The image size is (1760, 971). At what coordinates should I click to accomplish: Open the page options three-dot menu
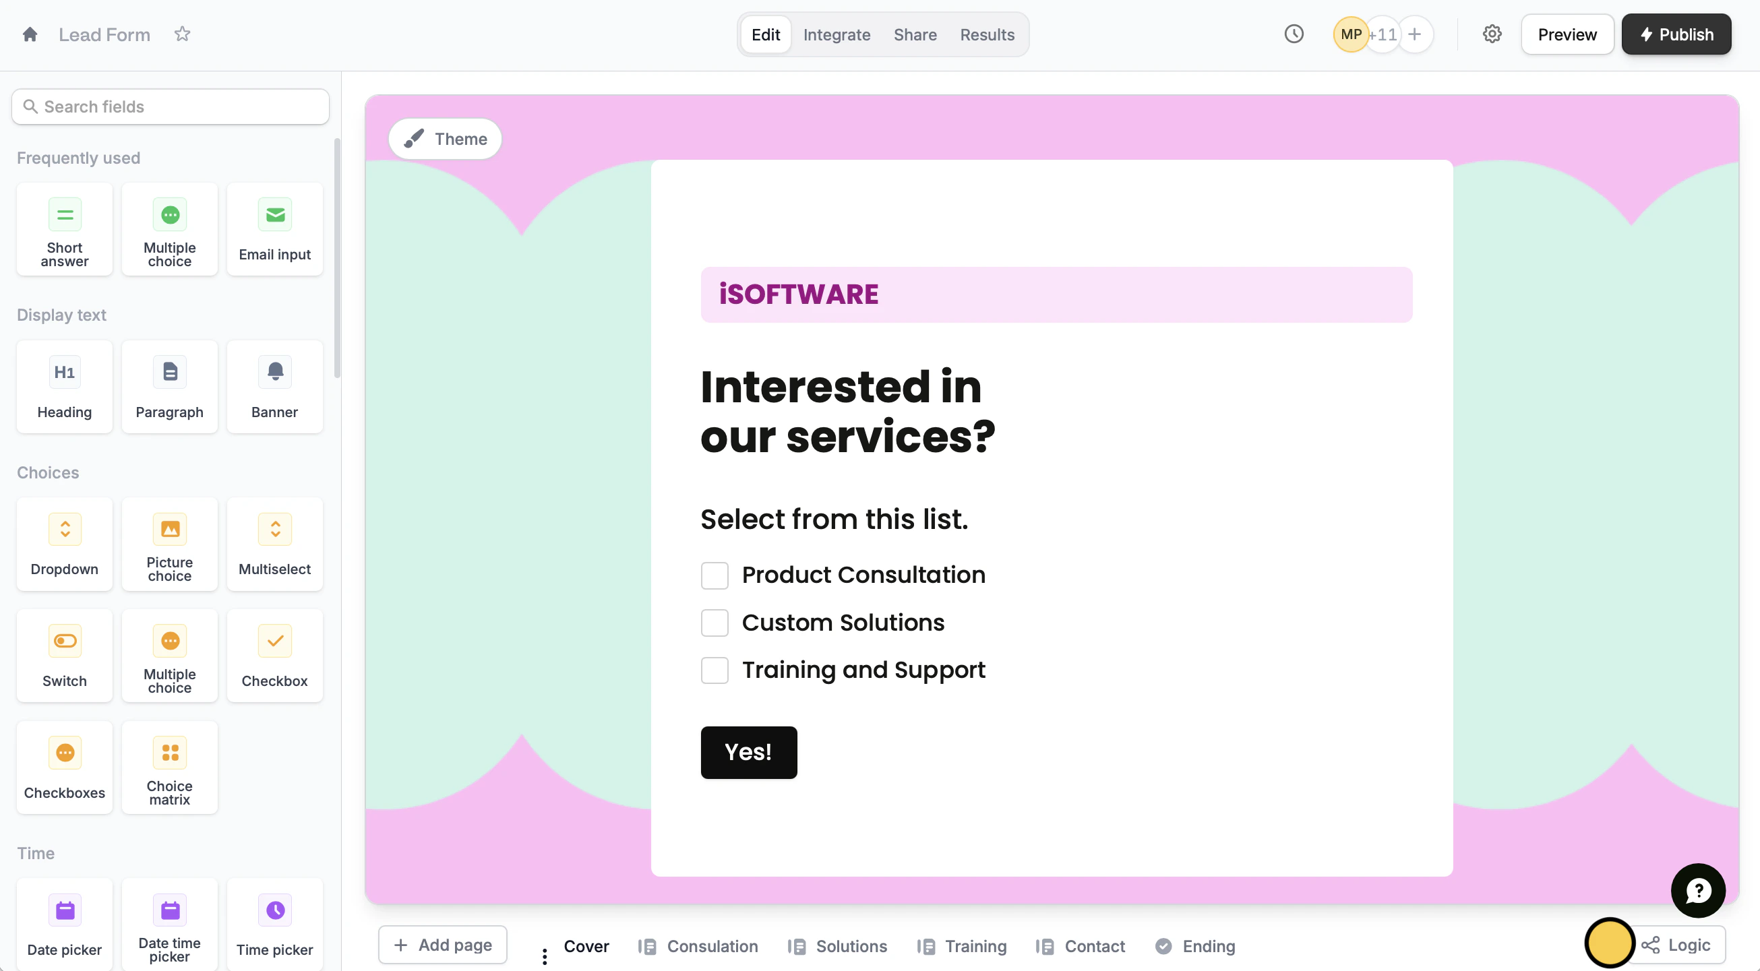[545, 956]
